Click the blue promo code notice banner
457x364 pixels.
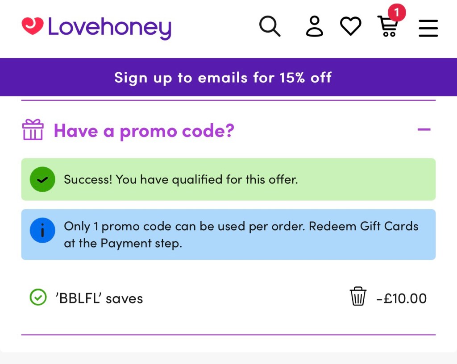[228, 234]
